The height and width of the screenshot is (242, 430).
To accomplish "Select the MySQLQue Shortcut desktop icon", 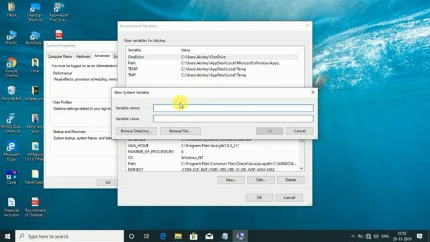I will [11, 123].
